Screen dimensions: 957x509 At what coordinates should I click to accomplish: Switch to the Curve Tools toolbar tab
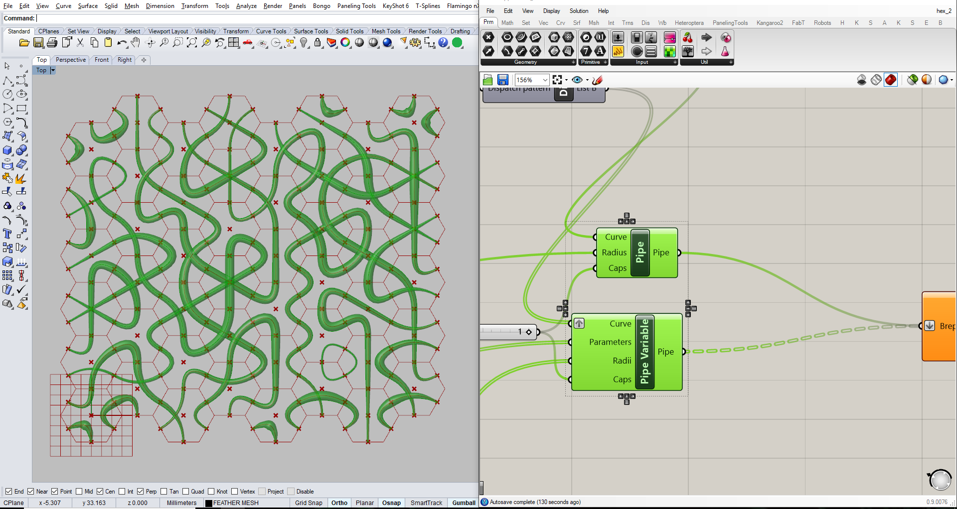pyautogui.click(x=271, y=31)
